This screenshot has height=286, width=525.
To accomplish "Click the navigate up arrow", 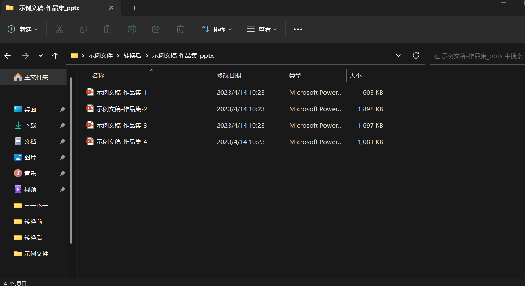I will click(x=55, y=55).
